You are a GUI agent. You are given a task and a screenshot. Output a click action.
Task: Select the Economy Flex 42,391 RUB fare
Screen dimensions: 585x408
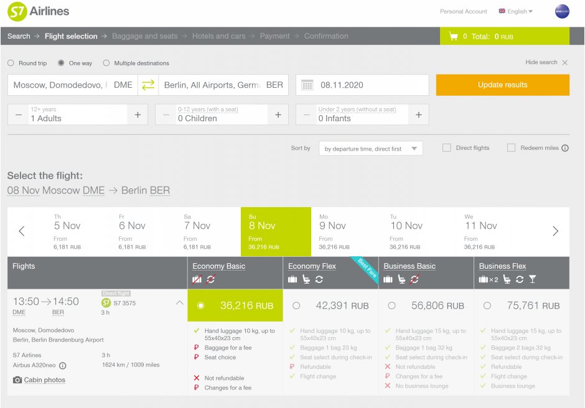pyautogui.click(x=296, y=305)
